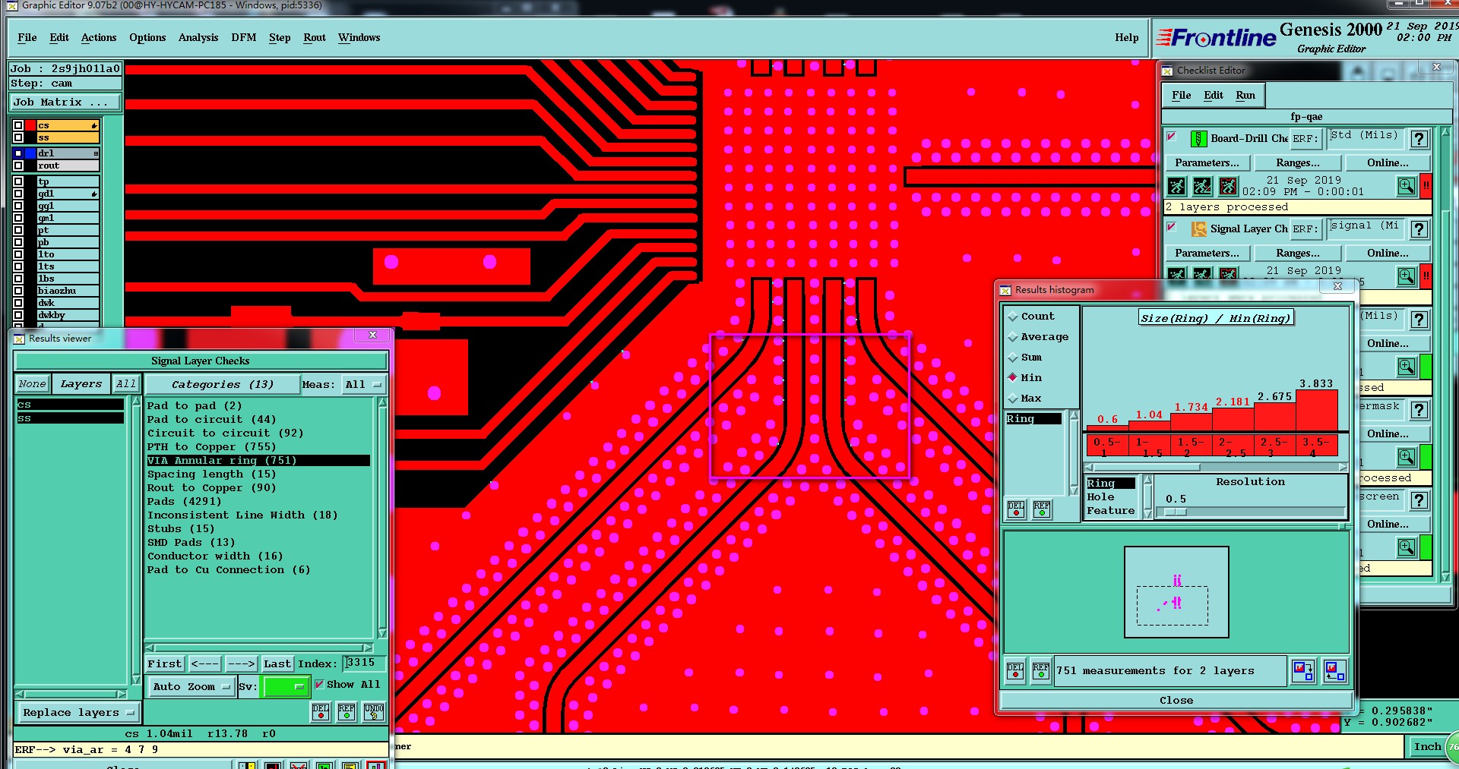Select Sum radio option in histogram
Image resolution: width=1459 pixels, height=769 pixels.
tap(1012, 358)
